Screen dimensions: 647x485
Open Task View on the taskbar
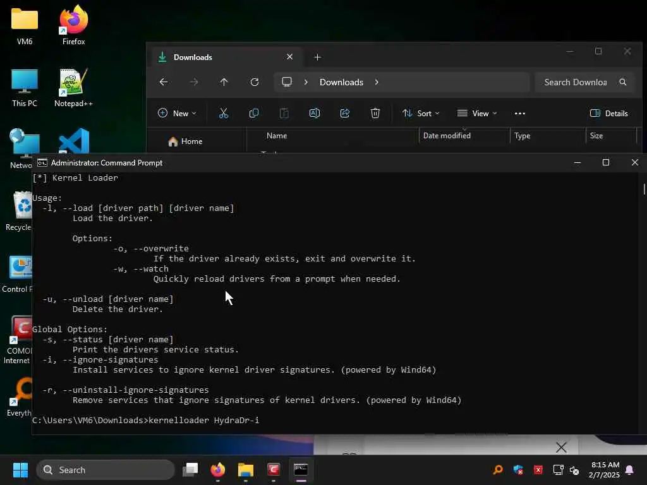(x=191, y=470)
